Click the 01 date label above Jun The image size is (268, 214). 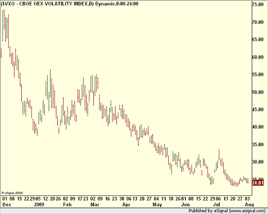click(184, 199)
